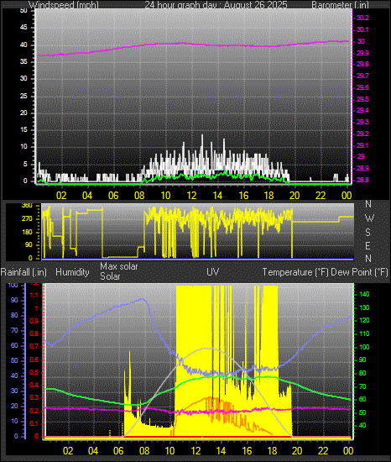391x462 pixels.
Task: Click the 29.2 barometer axis value
Action: pos(362,134)
